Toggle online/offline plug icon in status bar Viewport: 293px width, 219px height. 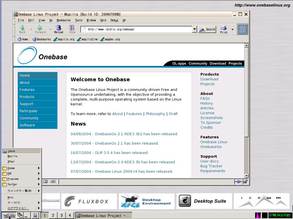238,182
